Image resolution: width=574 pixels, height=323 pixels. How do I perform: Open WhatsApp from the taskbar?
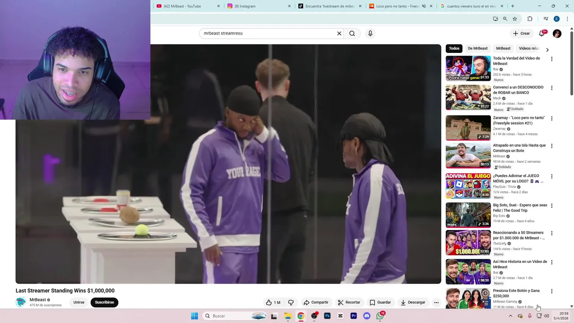pos(380,316)
